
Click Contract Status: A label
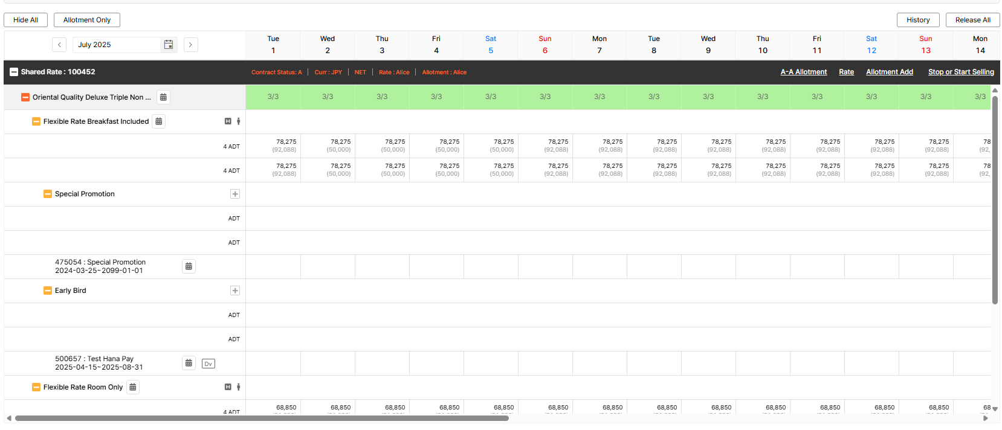pyautogui.click(x=277, y=72)
